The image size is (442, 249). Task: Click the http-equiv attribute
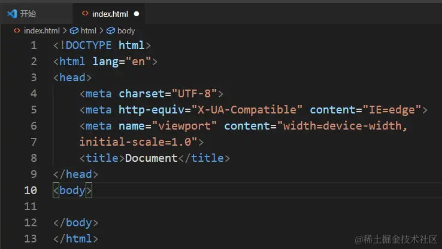[152, 110]
